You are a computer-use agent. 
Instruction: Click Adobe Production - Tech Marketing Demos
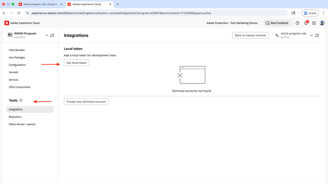(x=232, y=23)
